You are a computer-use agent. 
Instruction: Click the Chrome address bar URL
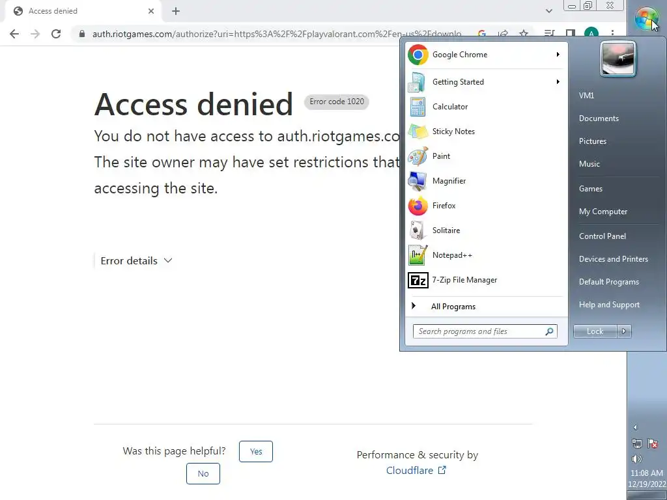tap(276, 34)
